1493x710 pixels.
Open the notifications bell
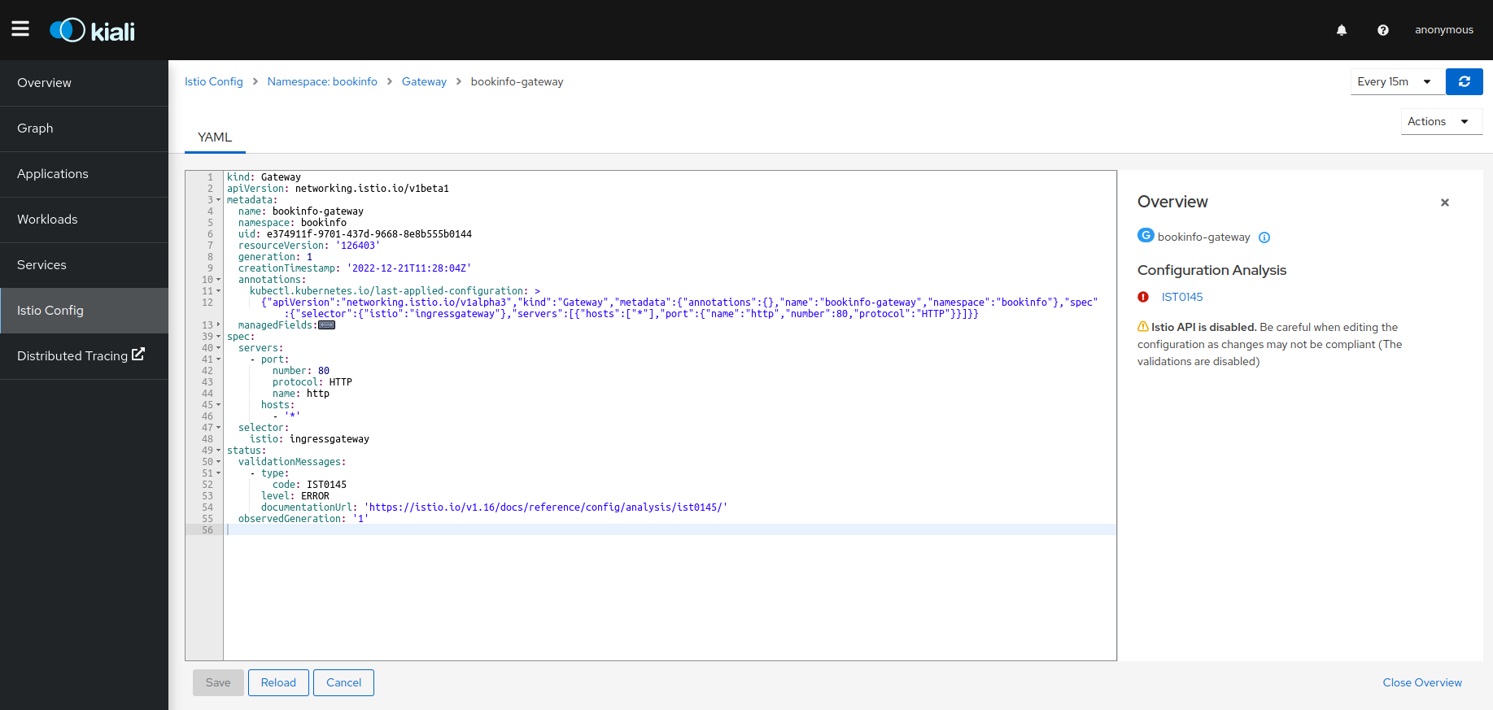1342,30
